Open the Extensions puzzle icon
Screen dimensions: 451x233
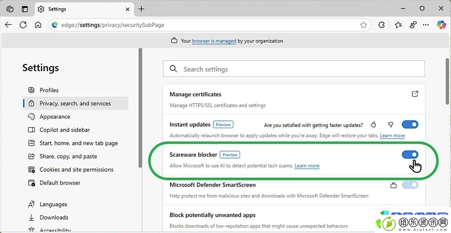tap(381, 25)
